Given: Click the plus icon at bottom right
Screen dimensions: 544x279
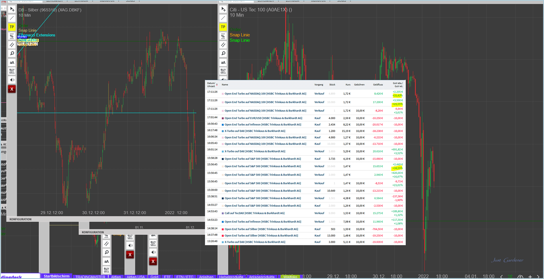Looking at the screenshot, I should coord(530,277).
